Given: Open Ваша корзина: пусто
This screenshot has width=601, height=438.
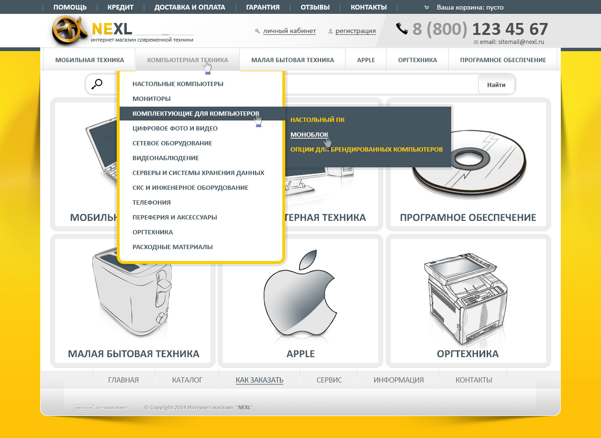Looking at the screenshot, I should [x=470, y=7].
